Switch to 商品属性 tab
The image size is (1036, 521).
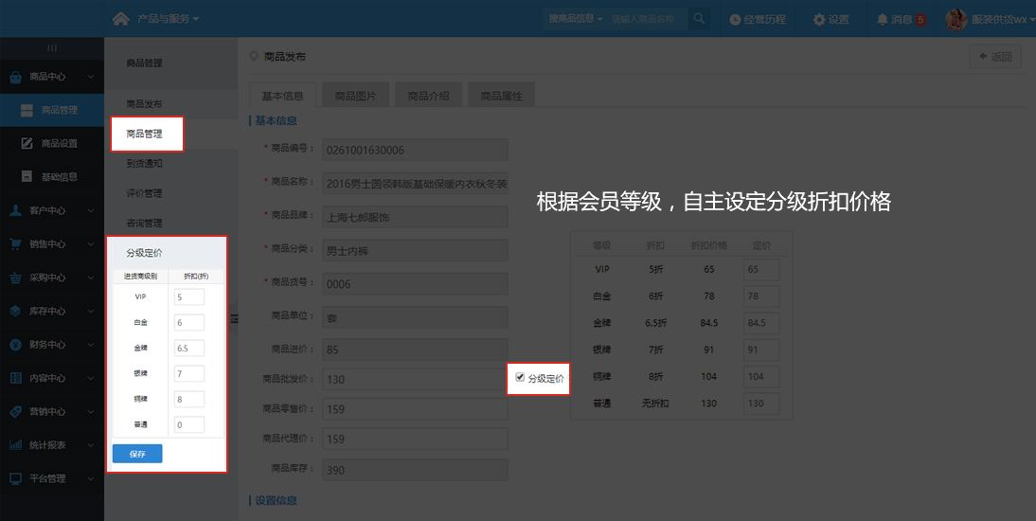click(x=502, y=96)
